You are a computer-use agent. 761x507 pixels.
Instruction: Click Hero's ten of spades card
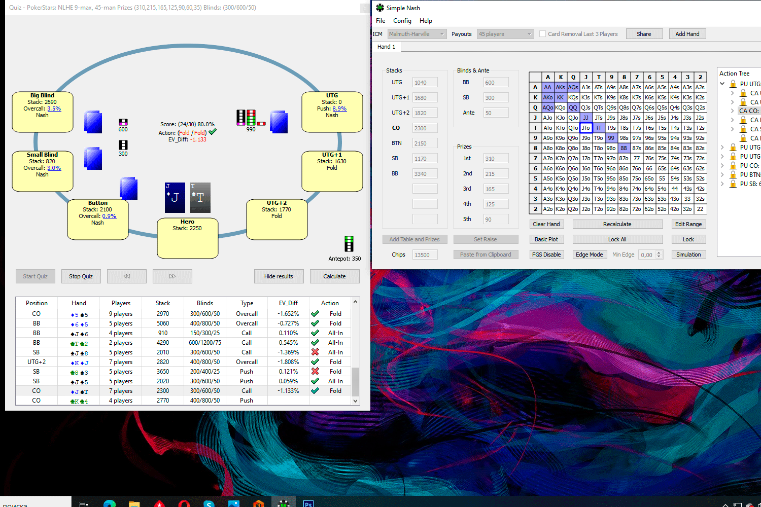tap(200, 198)
